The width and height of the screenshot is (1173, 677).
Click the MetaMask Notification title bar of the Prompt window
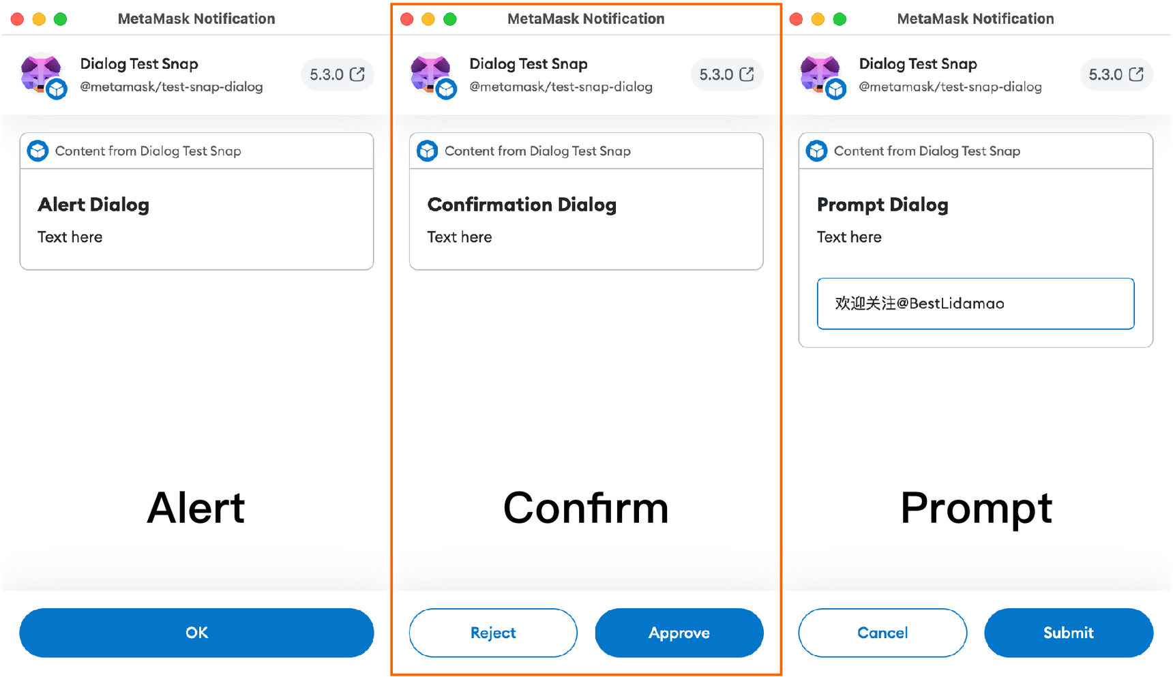[976, 18]
